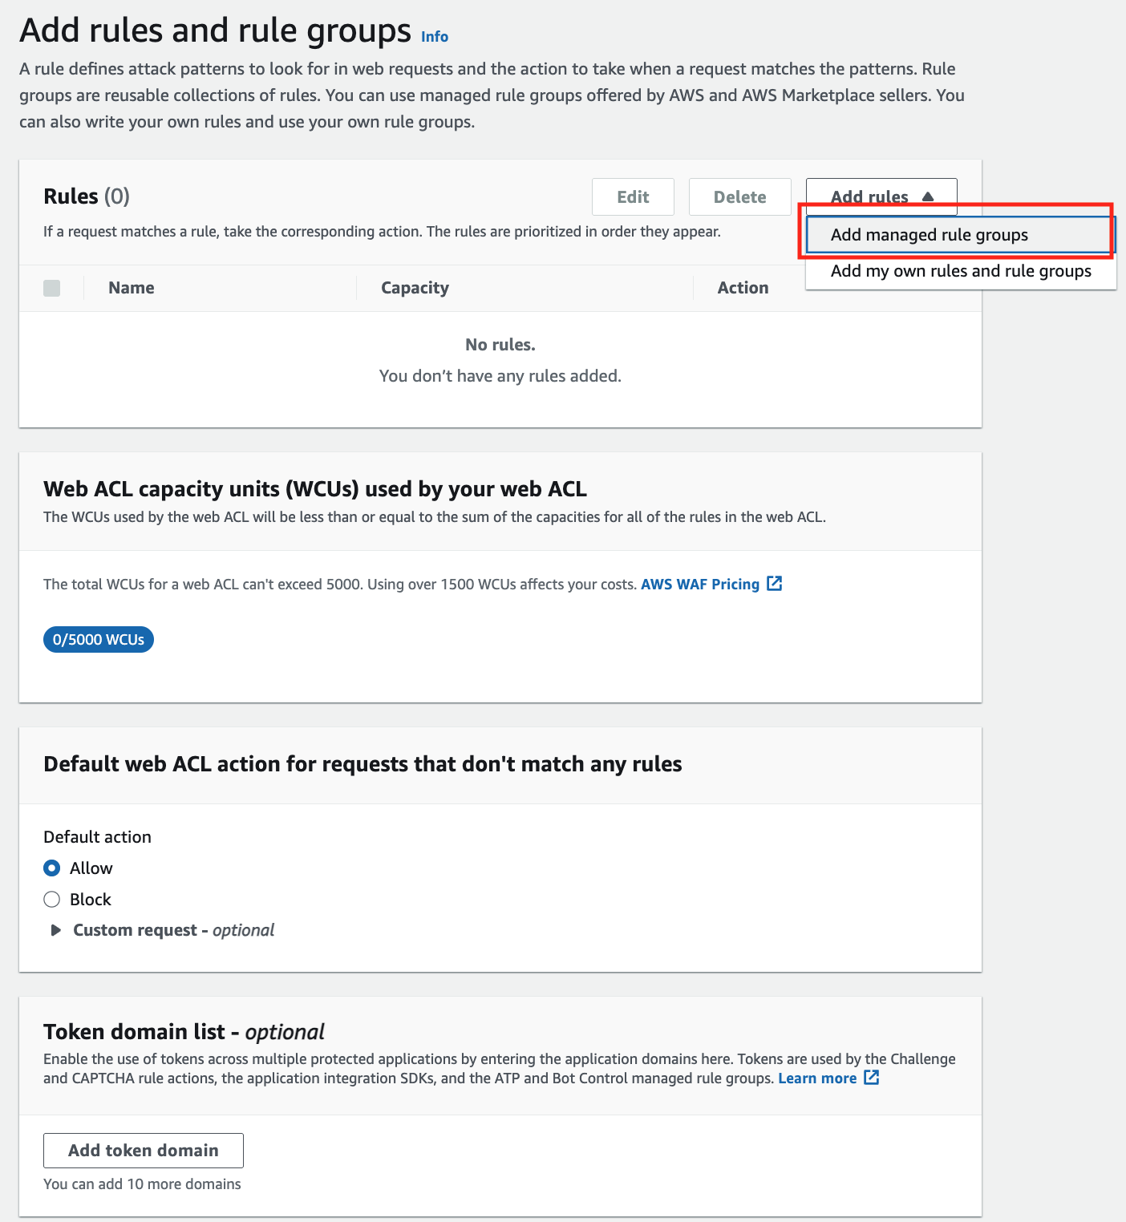Click the 0/5000 WCUs capacity badge
The width and height of the screenshot is (1126, 1222).
pyautogui.click(x=99, y=640)
